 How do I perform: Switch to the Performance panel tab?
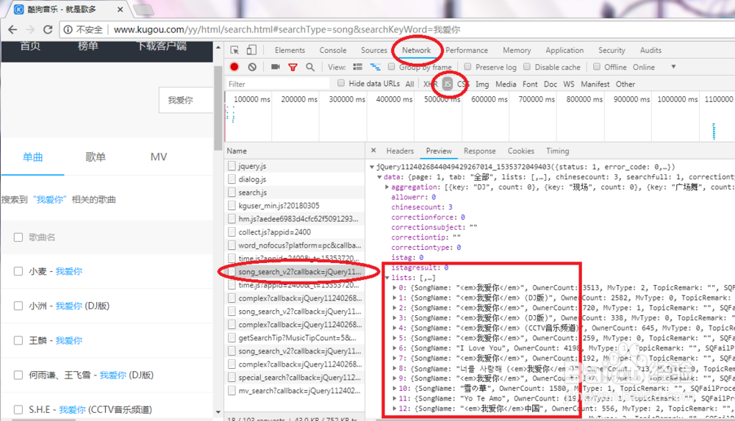(x=467, y=50)
